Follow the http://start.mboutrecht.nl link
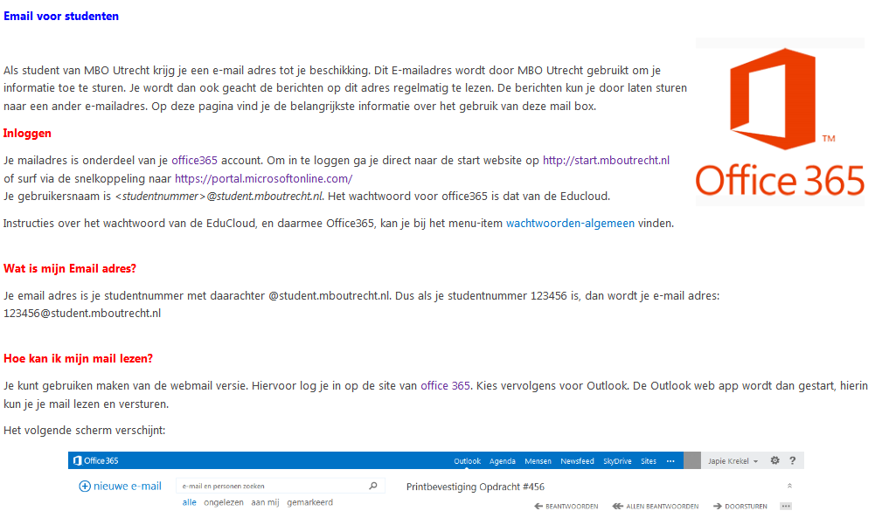Screen dimensions: 882x511 pyautogui.click(x=606, y=160)
